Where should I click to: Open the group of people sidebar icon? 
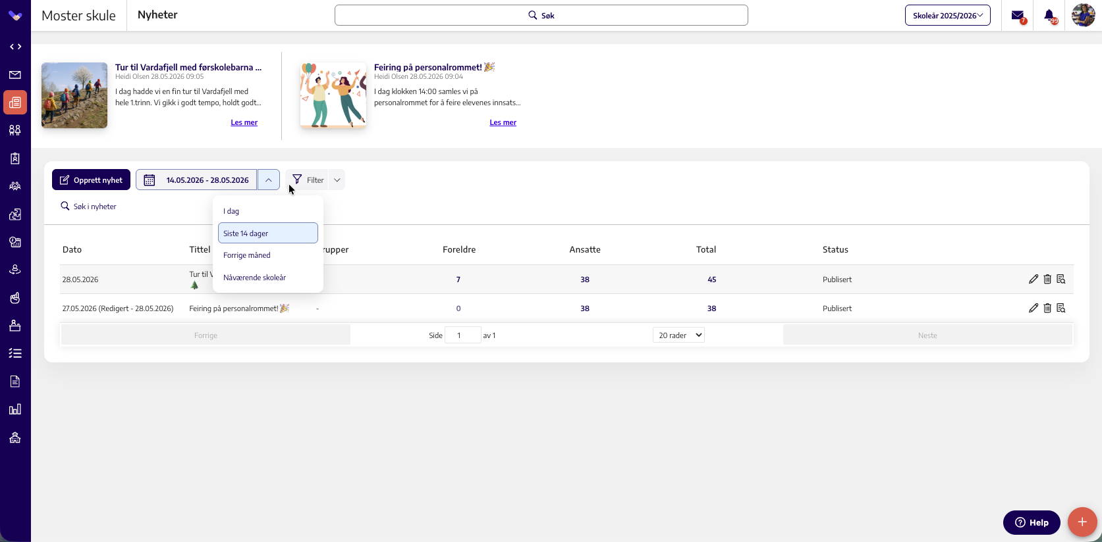(15, 186)
